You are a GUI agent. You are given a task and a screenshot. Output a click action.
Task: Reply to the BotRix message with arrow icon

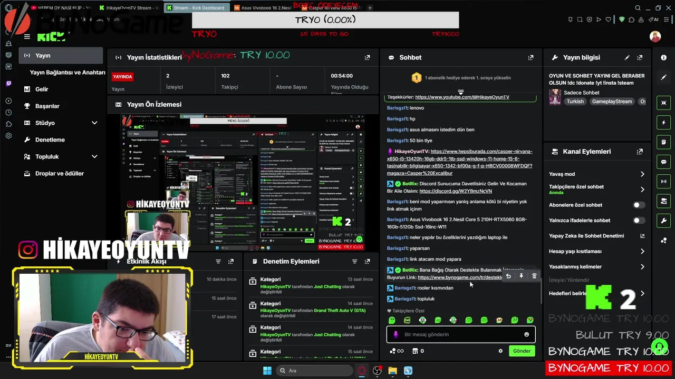coord(508,276)
